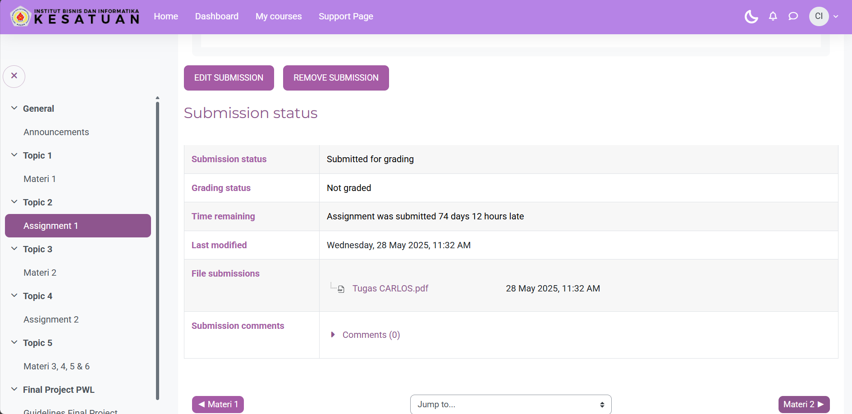Open the user menu dropdown arrow
The width and height of the screenshot is (852, 414).
(836, 17)
